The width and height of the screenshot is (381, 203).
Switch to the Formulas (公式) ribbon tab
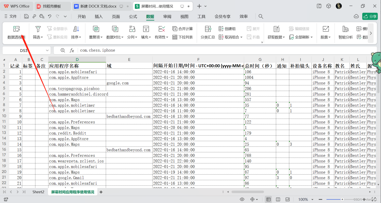coord(133,16)
